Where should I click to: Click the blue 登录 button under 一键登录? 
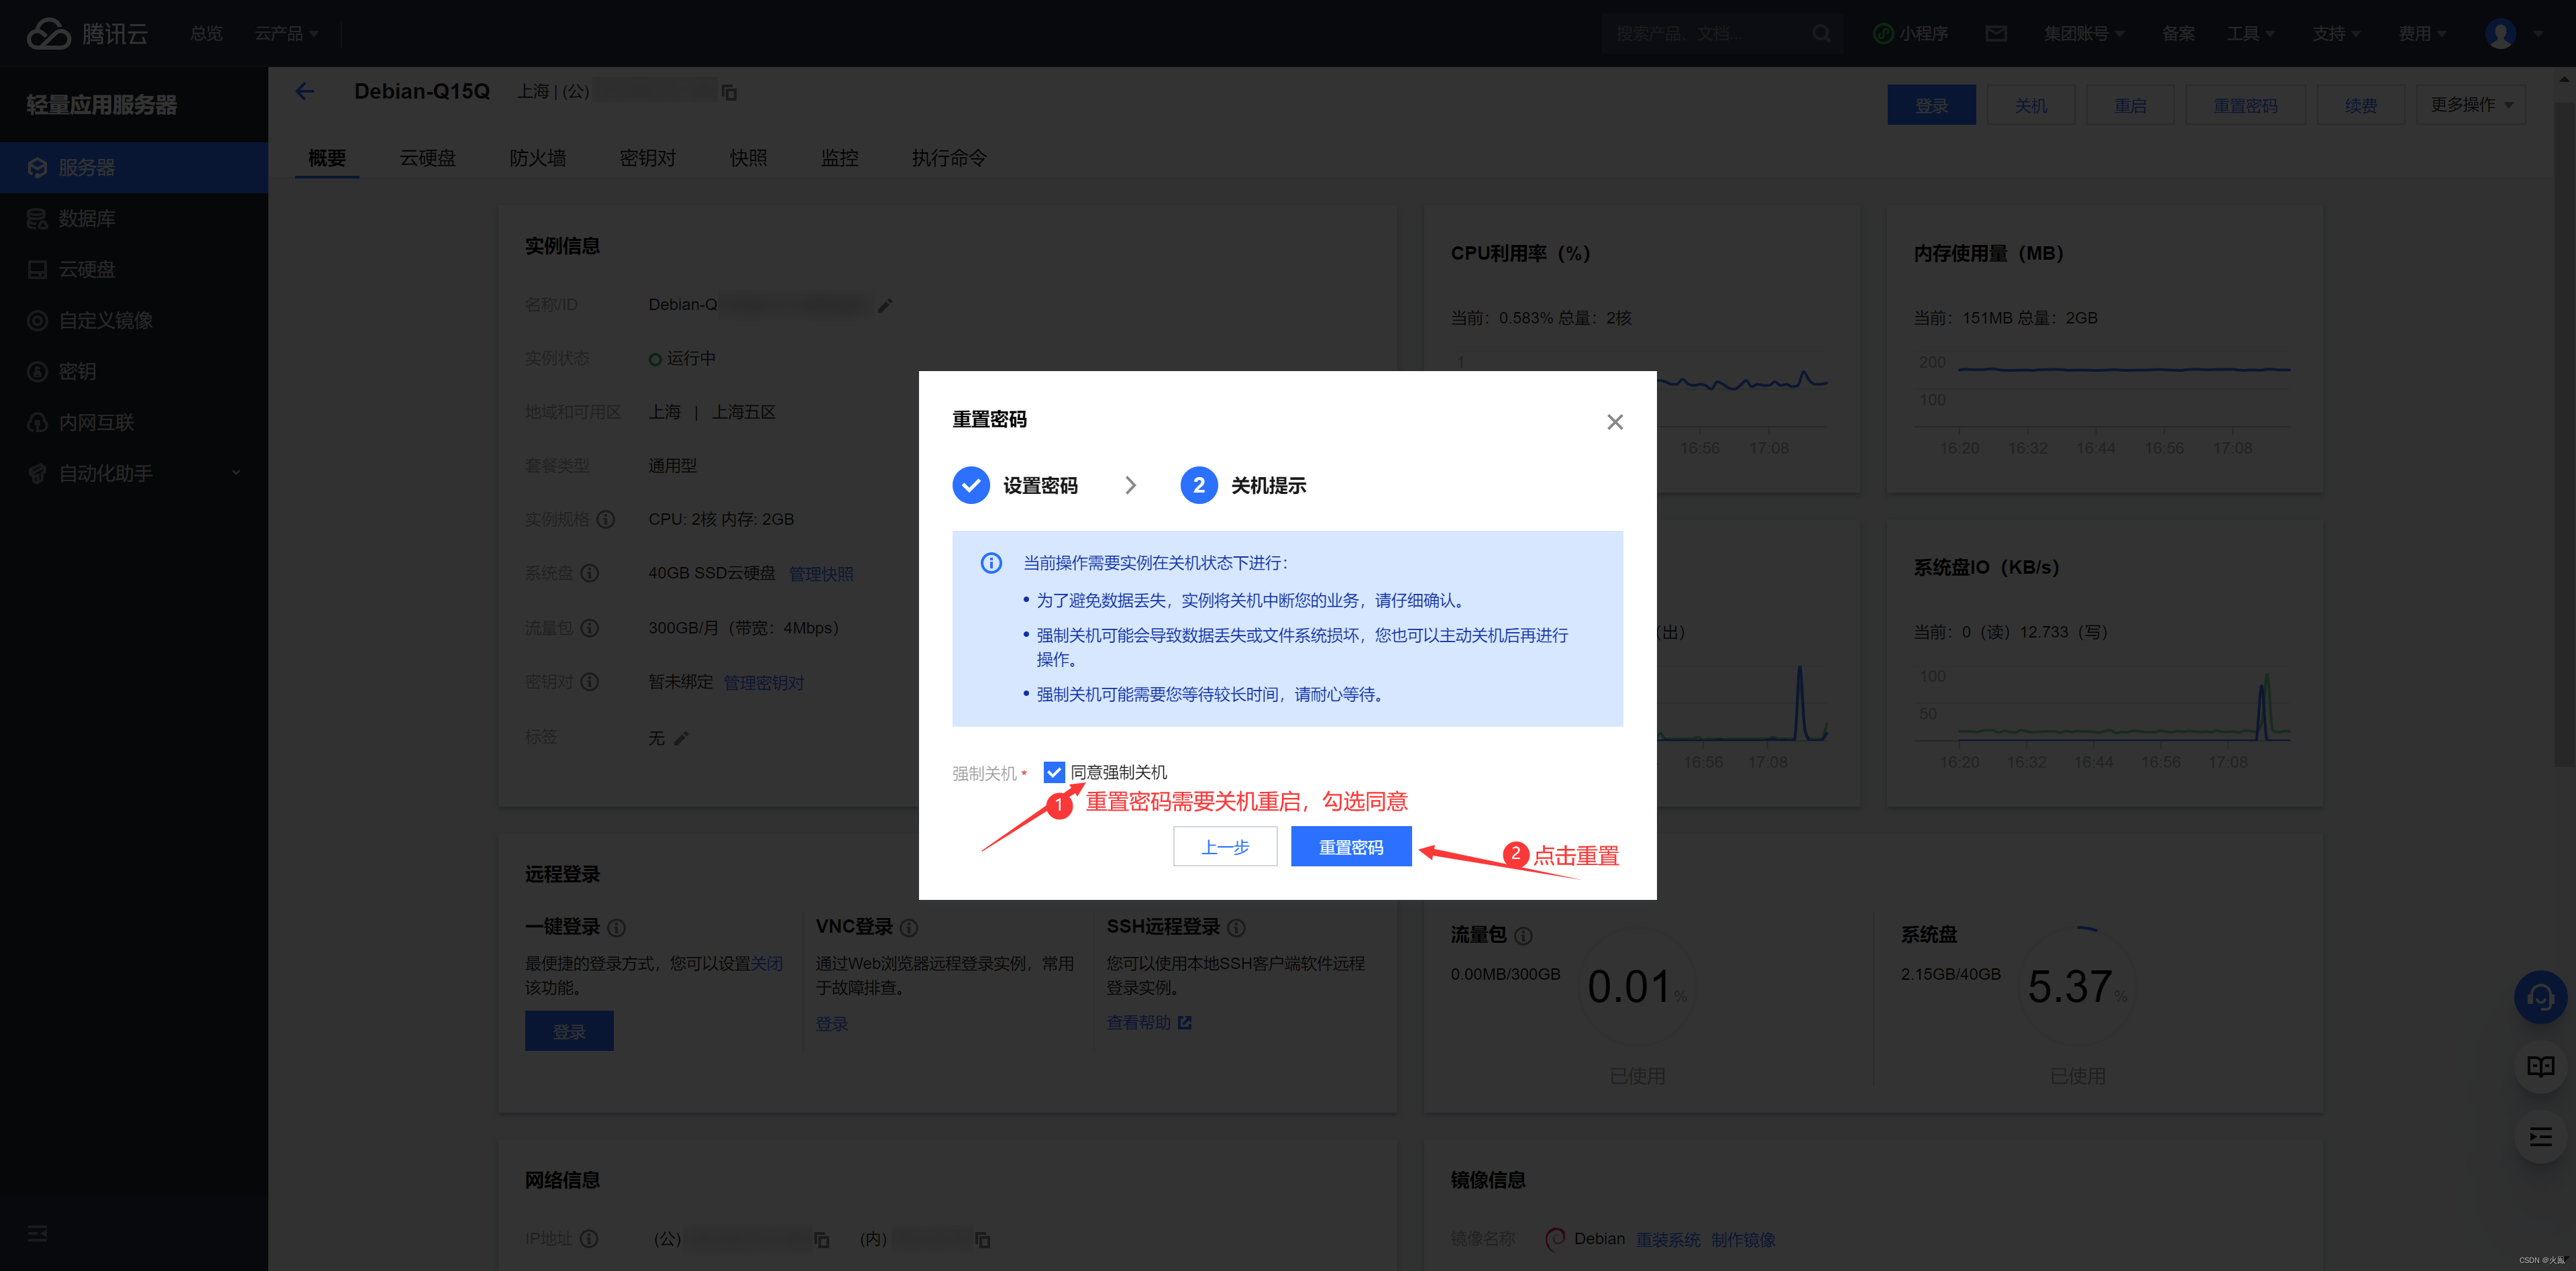[x=569, y=1031]
